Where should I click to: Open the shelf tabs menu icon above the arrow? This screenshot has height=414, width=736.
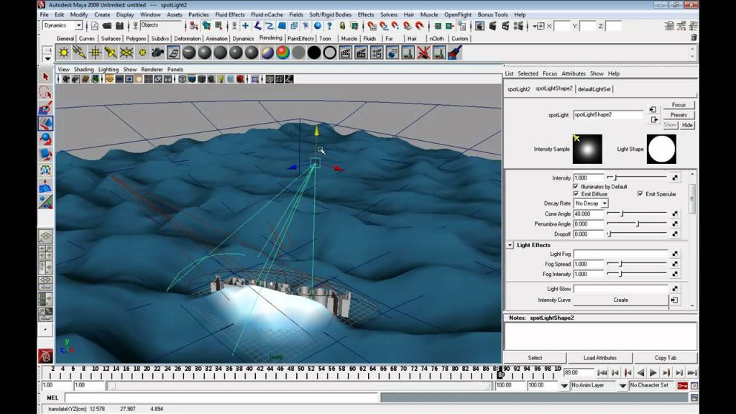pos(47,50)
